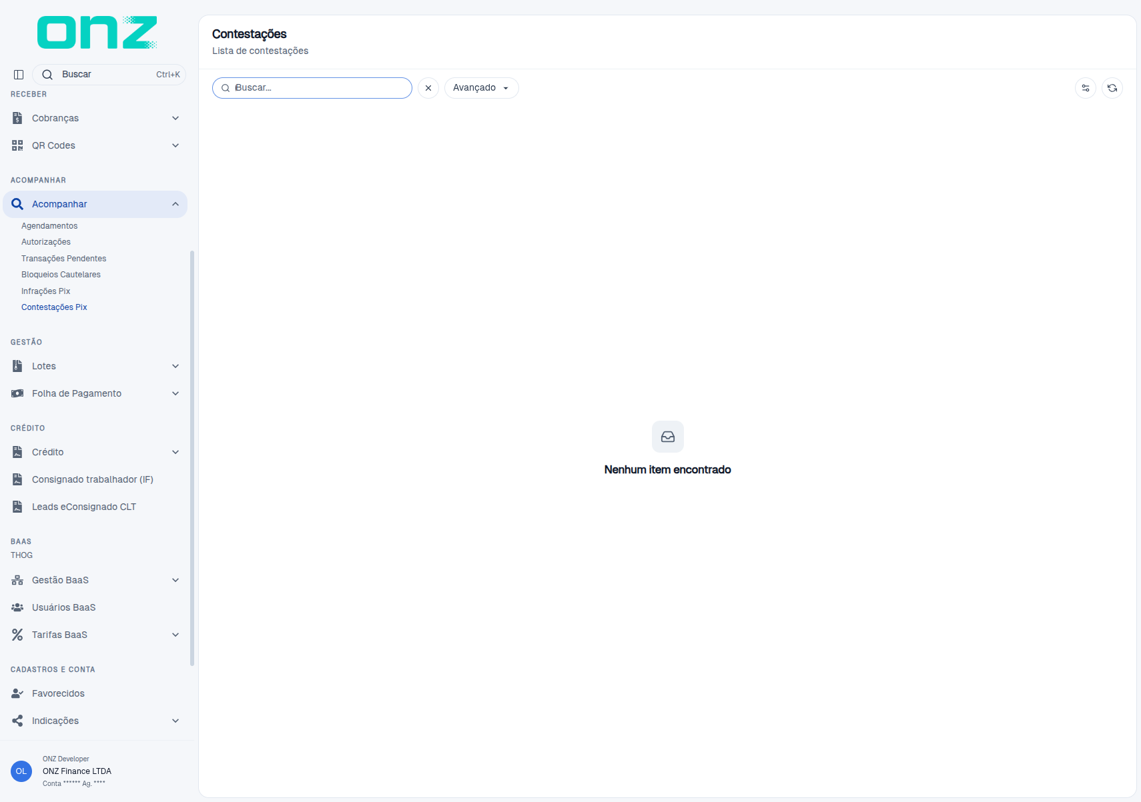
Task: Open Autorizações submenu item
Action: 46,242
